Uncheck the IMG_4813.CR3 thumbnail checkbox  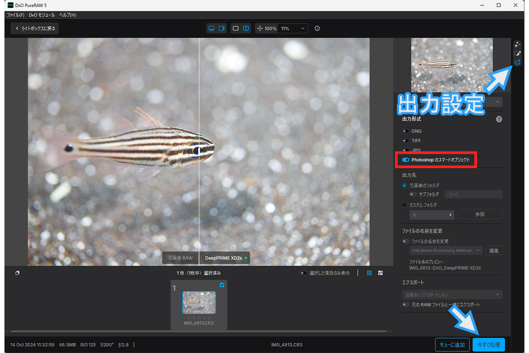tap(222, 285)
